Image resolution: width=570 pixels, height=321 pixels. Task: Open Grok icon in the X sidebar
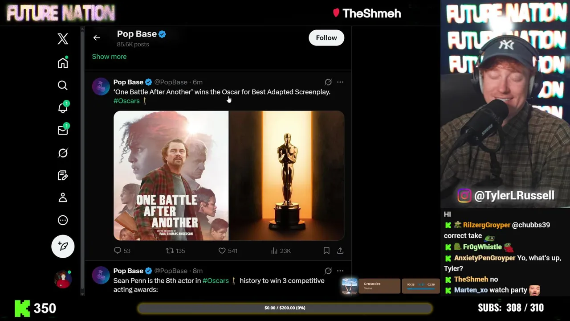(63, 153)
